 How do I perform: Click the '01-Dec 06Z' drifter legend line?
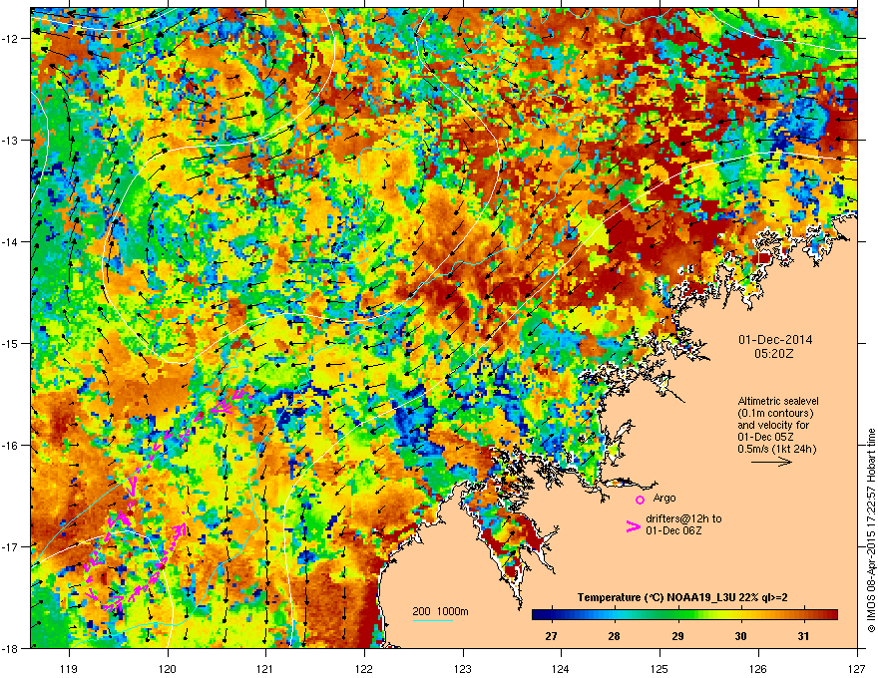(x=673, y=530)
